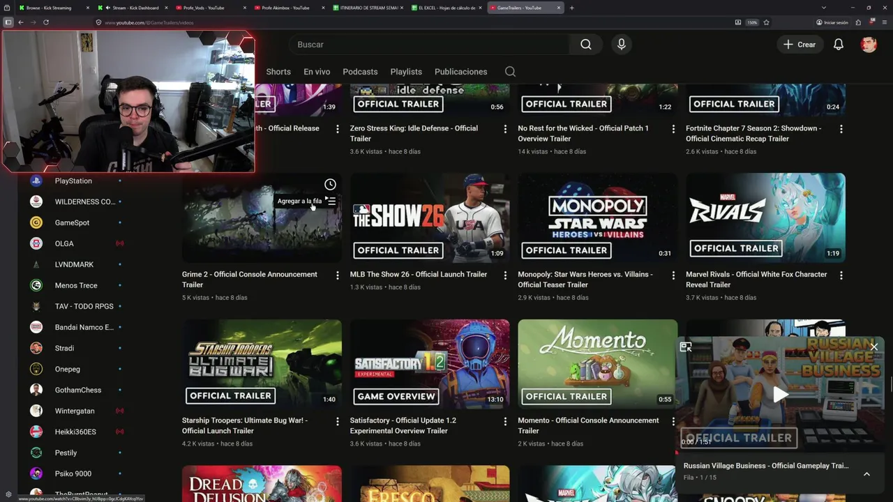Play Momento console announcement thumbnail
Screen dimensions: 893x502
pyautogui.click(x=598, y=364)
